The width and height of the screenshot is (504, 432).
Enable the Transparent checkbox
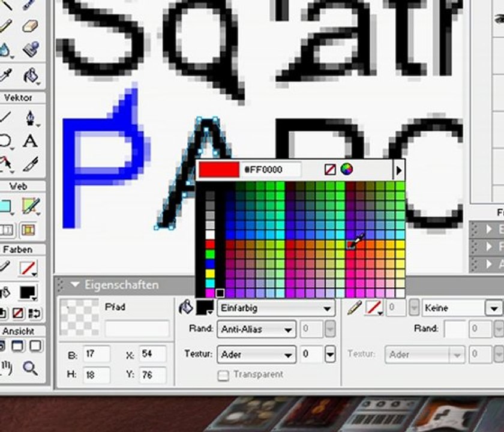[223, 376]
